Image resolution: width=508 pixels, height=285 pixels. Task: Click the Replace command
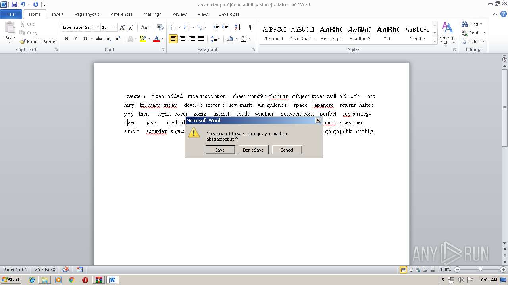[x=473, y=33]
